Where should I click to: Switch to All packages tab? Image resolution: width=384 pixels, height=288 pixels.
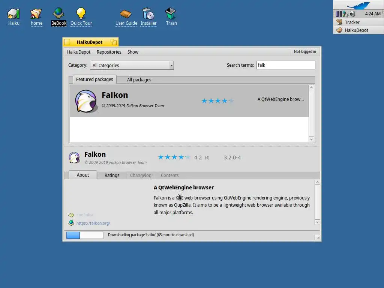139,80
